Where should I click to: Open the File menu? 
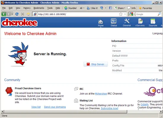[x=4, y=8]
